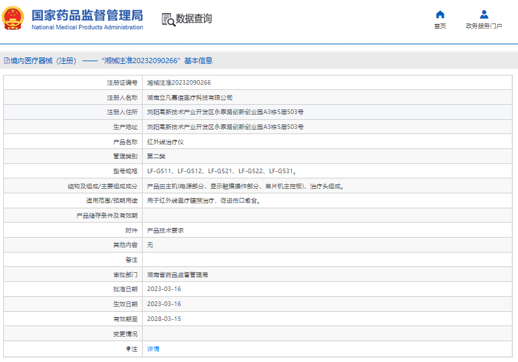Click the 其他内容 value 无
The width and height of the screenshot is (518, 362).
click(150, 245)
